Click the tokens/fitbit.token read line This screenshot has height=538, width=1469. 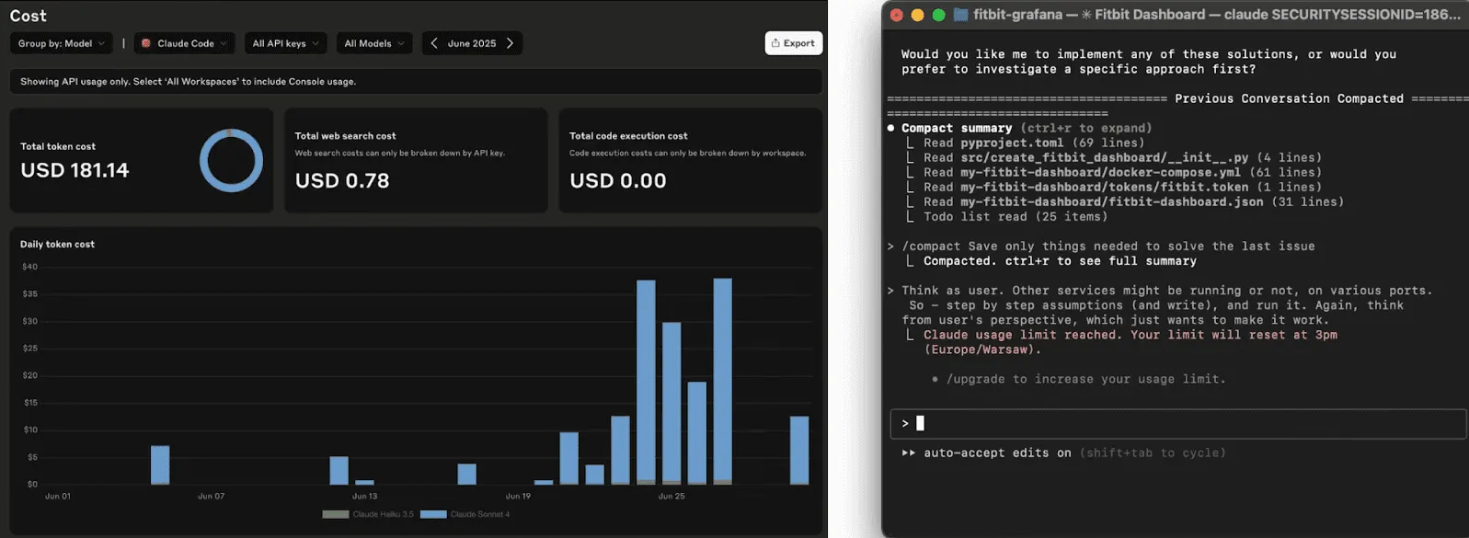[1114, 187]
